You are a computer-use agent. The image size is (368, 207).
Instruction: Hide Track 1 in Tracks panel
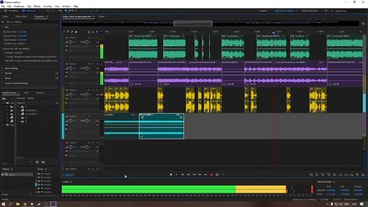(39, 174)
